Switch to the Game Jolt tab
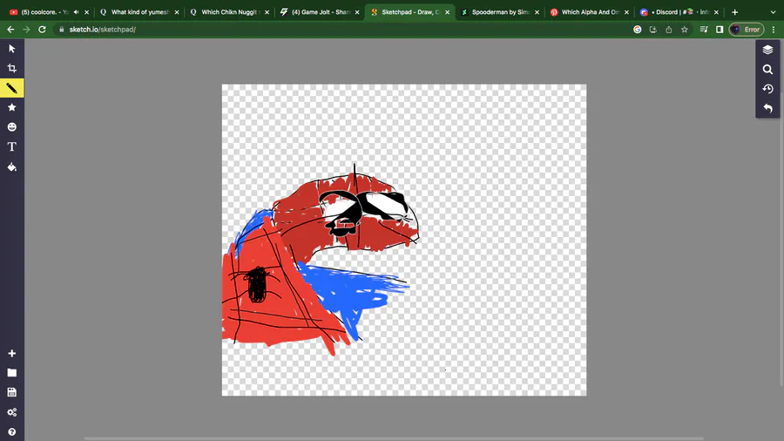The image size is (784, 441). [x=319, y=12]
